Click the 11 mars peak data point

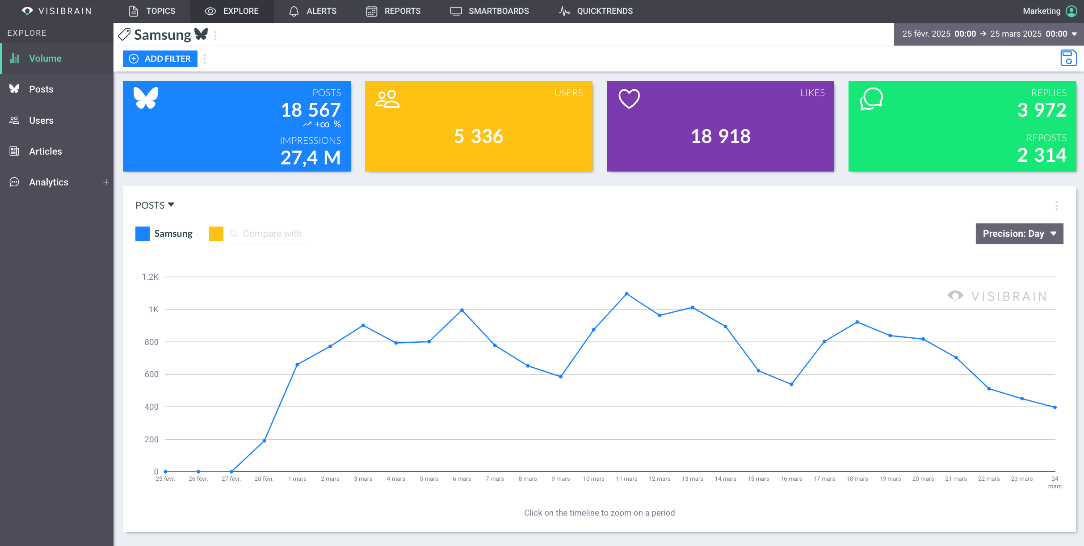pyautogui.click(x=626, y=294)
